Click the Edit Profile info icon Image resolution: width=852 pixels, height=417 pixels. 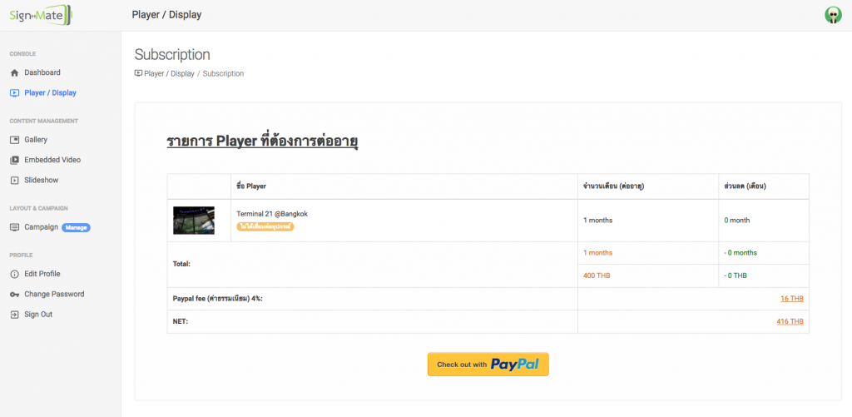14,274
